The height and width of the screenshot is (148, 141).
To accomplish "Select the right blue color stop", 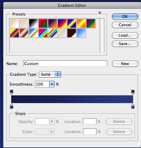I will point(133,106).
